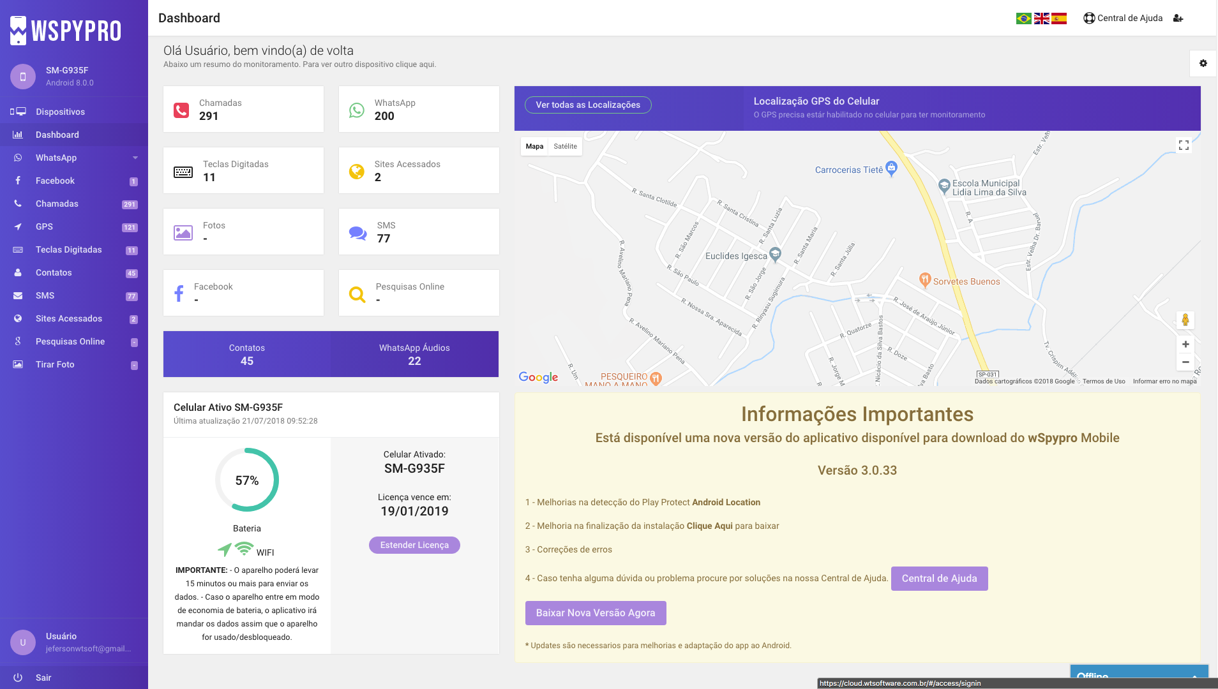
Task: Toggle map fullscreen view
Action: (x=1184, y=145)
